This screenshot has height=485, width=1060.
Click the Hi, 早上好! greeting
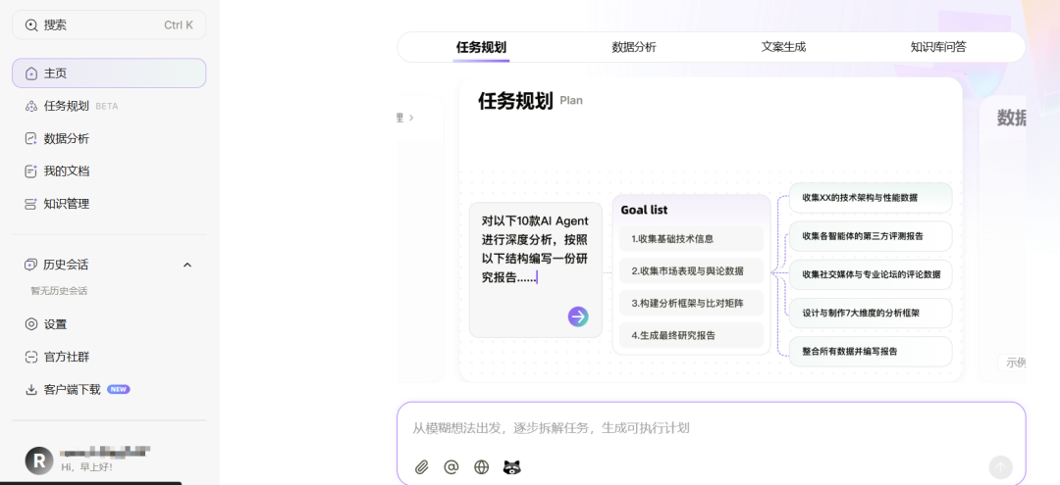[x=86, y=466]
